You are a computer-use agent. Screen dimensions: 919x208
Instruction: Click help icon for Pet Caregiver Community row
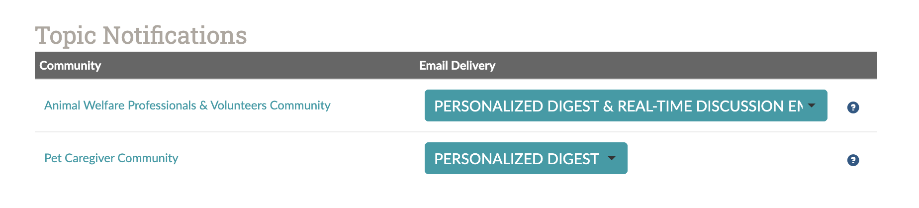[x=853, y=160]
